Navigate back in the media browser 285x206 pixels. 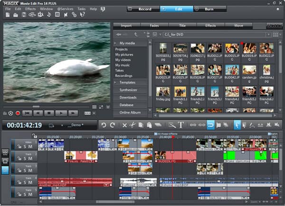(119, 35)
